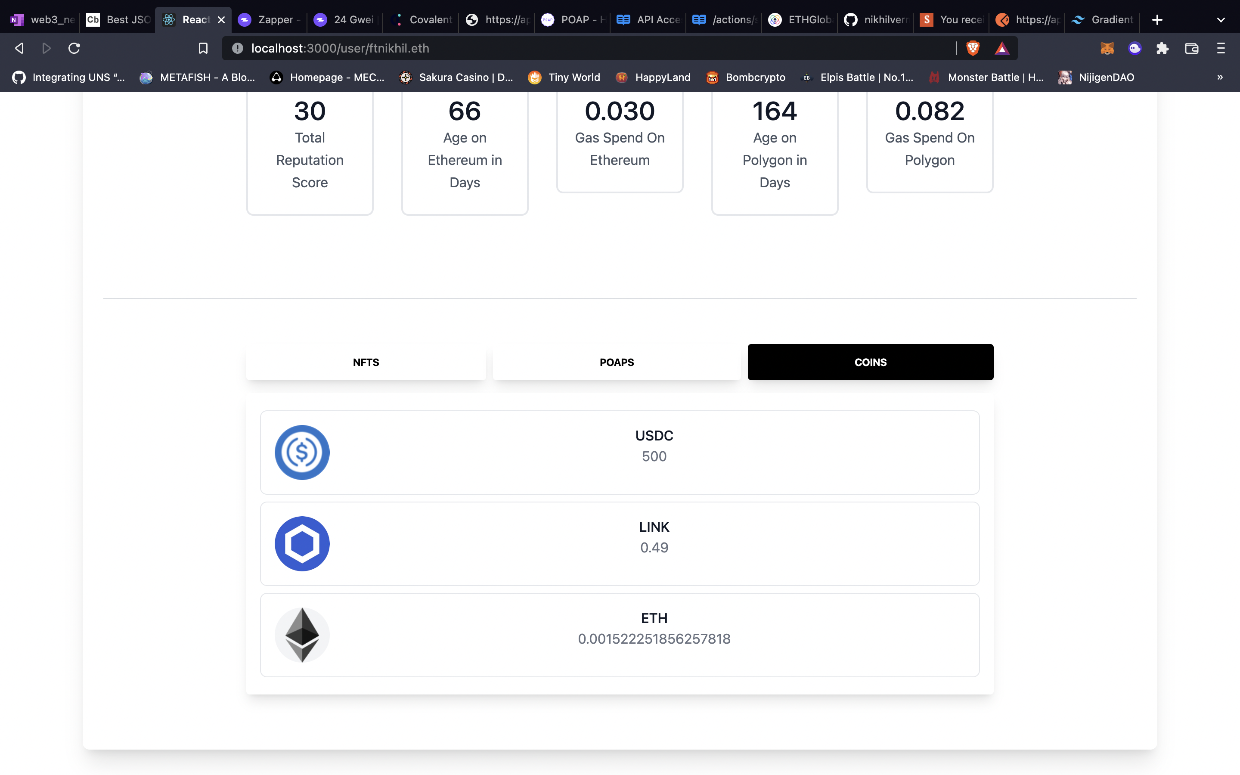This screenshot has width=1240, height=775.
Task: Click the extensions puzzle icon in toolbar
Action: coord(1162,48)
